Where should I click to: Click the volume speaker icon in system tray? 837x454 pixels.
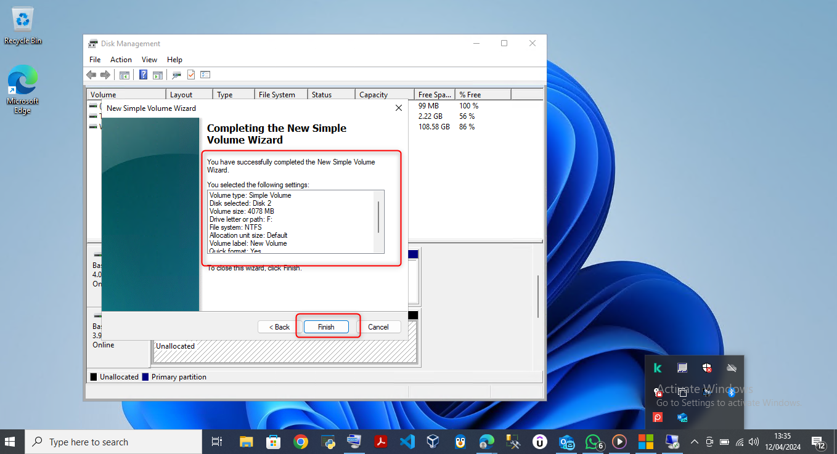click(x=754, y=442)
